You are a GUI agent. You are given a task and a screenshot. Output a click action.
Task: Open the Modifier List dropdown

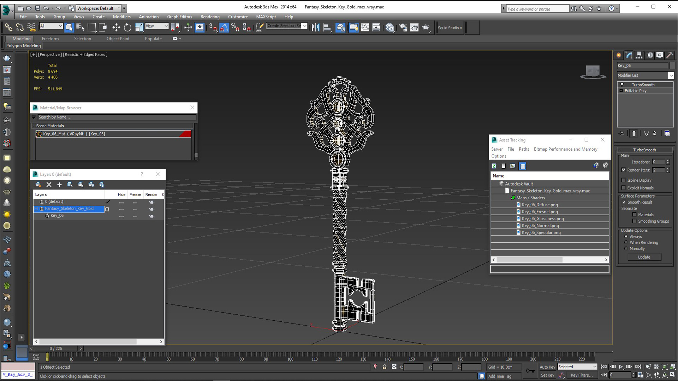point(645,75)
